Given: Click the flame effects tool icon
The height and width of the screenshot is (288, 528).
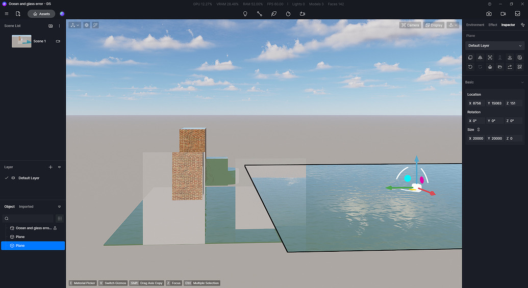Looking at the screenshot, I should click(288, 14).
